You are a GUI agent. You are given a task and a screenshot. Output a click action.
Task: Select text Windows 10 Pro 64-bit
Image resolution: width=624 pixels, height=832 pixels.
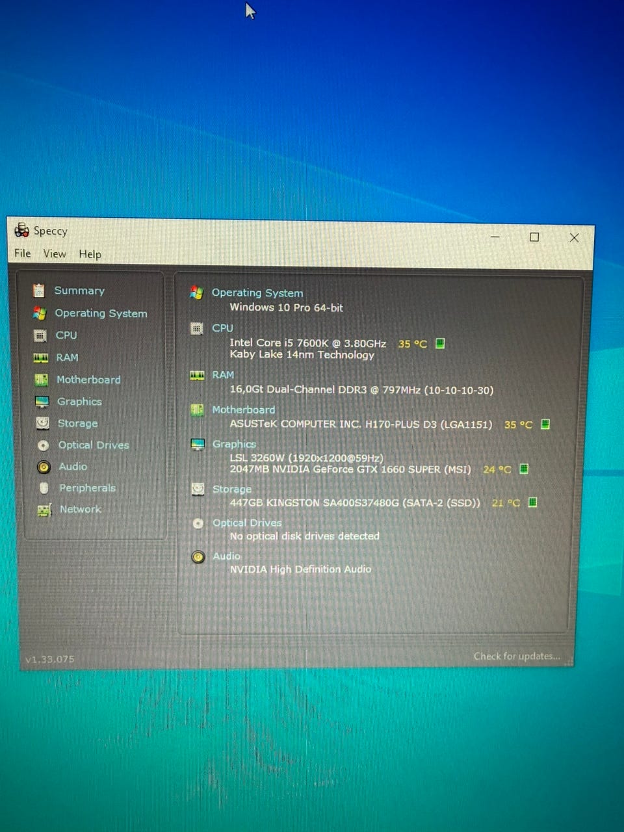click(x=286, y=307)
